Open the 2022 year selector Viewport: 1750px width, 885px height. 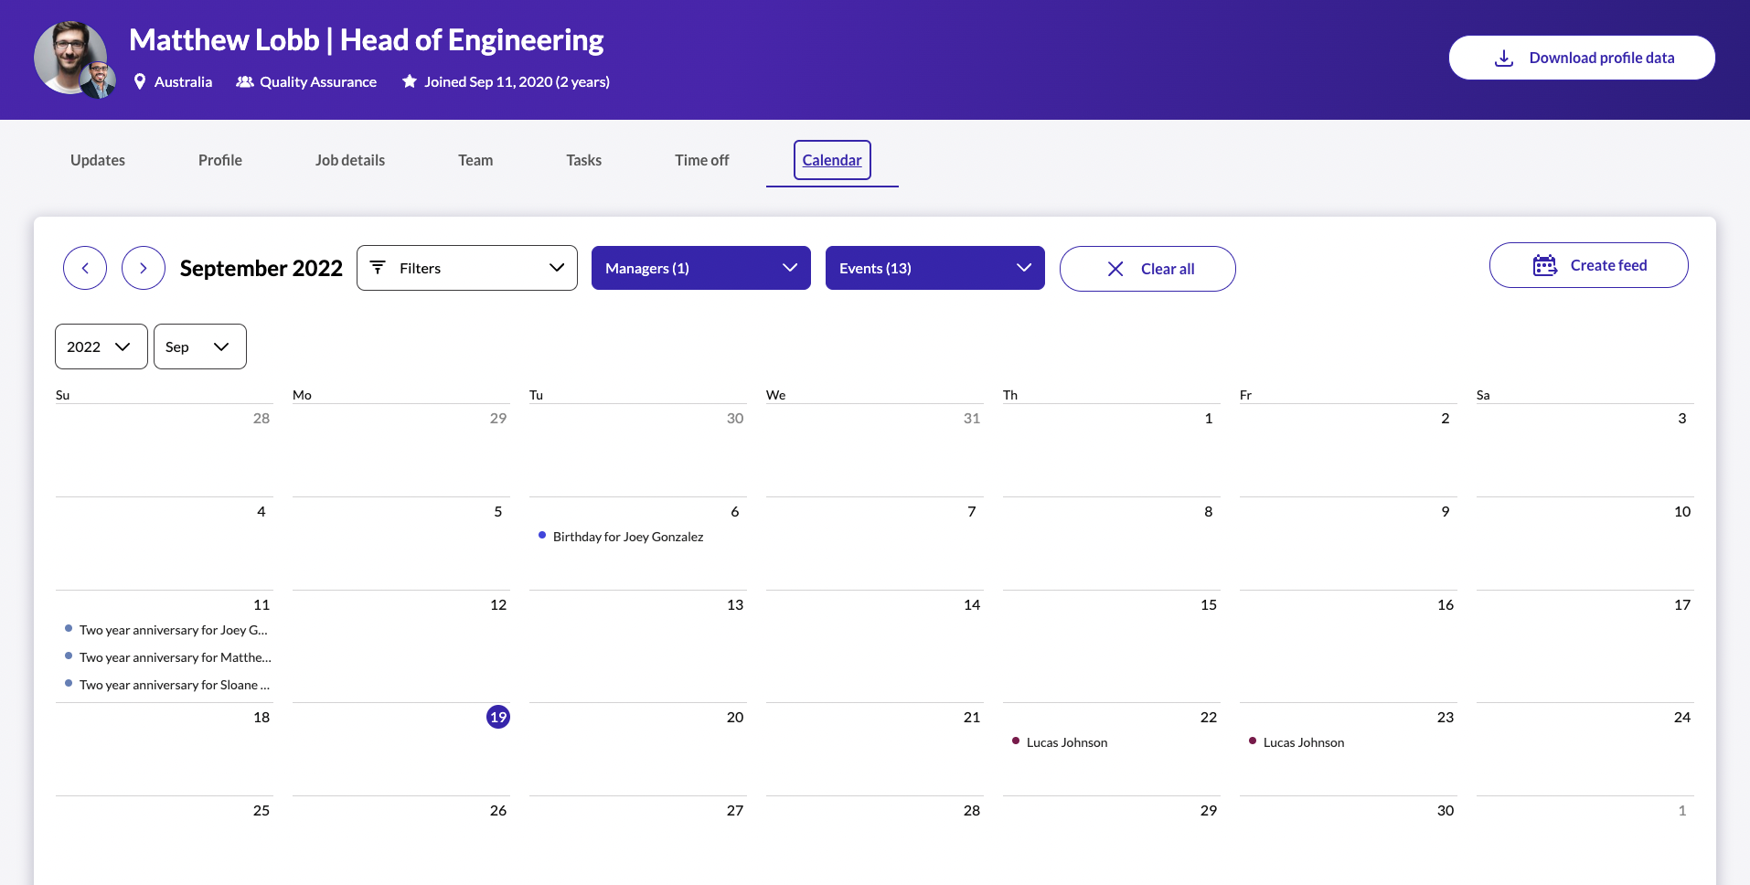(101, 347)
